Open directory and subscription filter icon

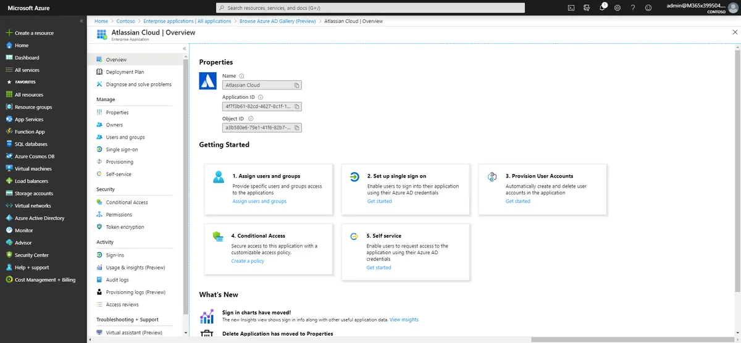pyautogui.click(x=587, y=7)
